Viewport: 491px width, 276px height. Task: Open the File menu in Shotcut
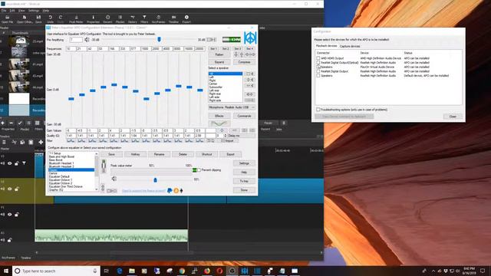pyautogui.click(x=4, y=11)
